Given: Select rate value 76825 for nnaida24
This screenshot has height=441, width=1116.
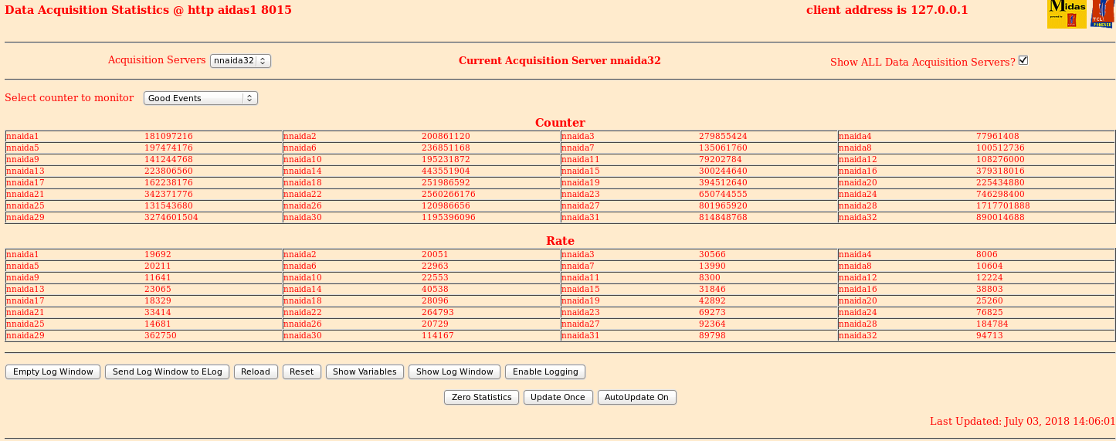Looking at the screenshot, I should click(x=989, y=312).
